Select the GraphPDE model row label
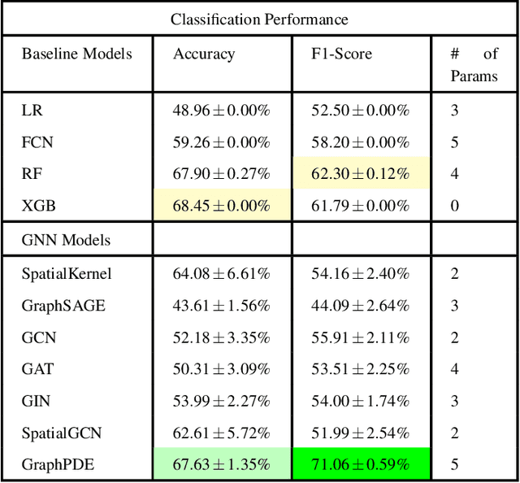Viewport: 520px width, 483px height. 56,465
